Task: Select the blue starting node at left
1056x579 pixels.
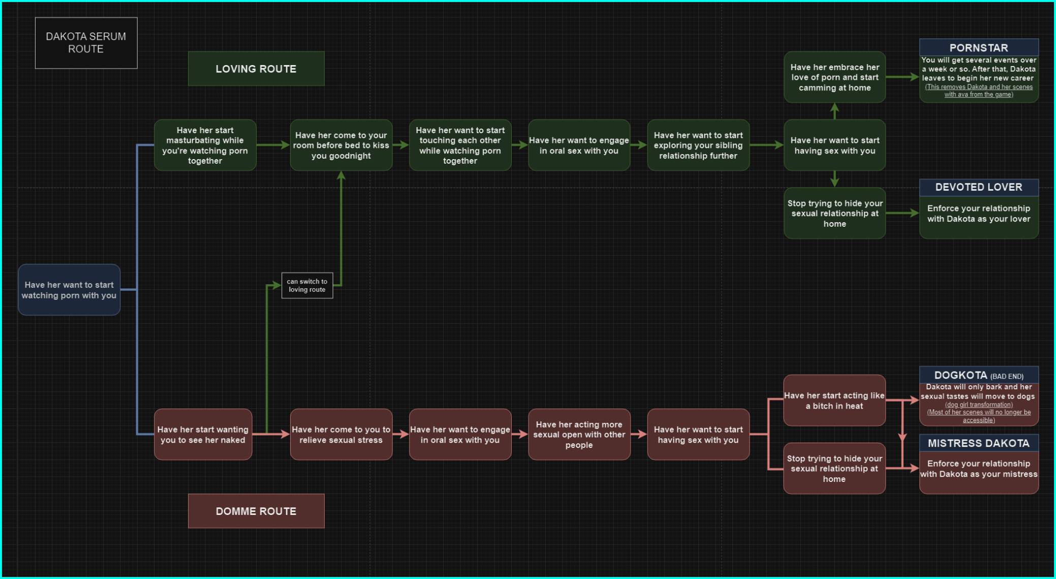Action: [x=69, y=290]
